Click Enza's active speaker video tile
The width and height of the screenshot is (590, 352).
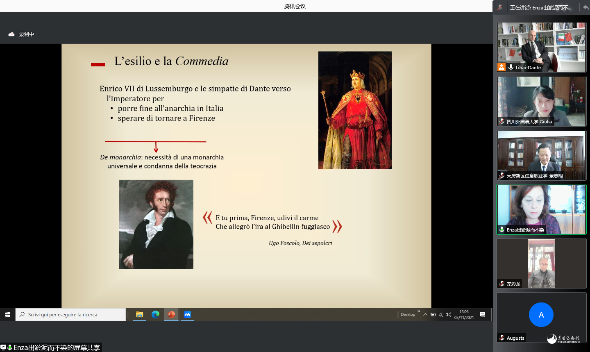pyautogui.click(x=541, y=208)
